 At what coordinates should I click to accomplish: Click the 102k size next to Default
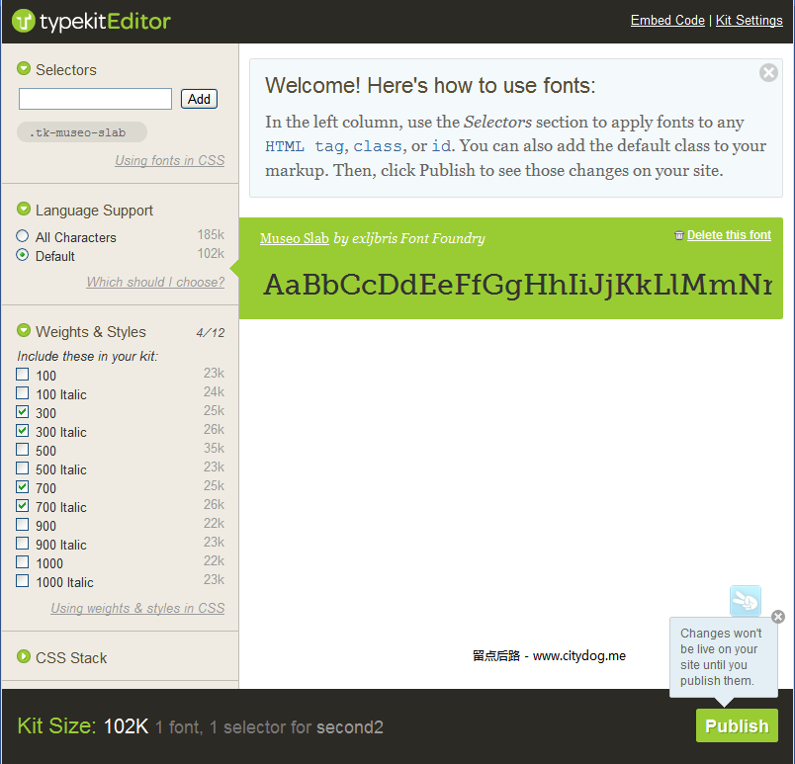tap(211, 253)
